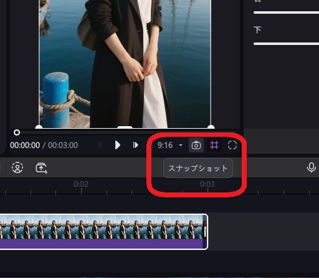Click the preview scrubber playhead handle

17,132
